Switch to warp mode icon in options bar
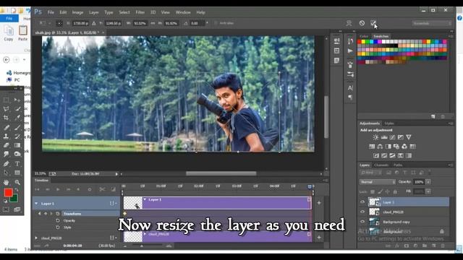Screen dimensions: 463x260 click(349, 23)
